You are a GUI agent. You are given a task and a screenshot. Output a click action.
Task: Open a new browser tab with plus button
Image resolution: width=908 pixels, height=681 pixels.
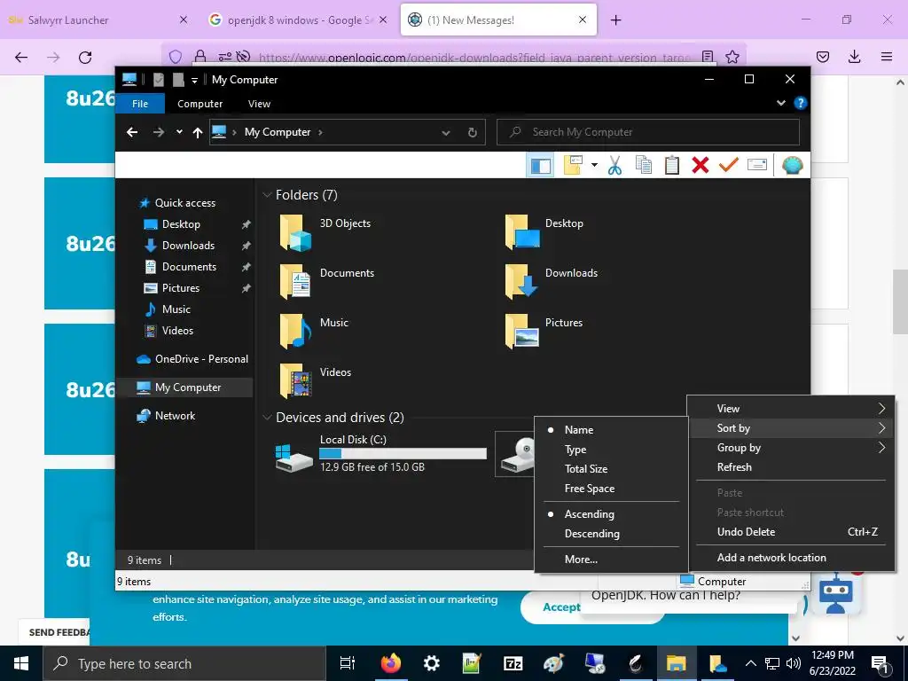coord(616,20)
